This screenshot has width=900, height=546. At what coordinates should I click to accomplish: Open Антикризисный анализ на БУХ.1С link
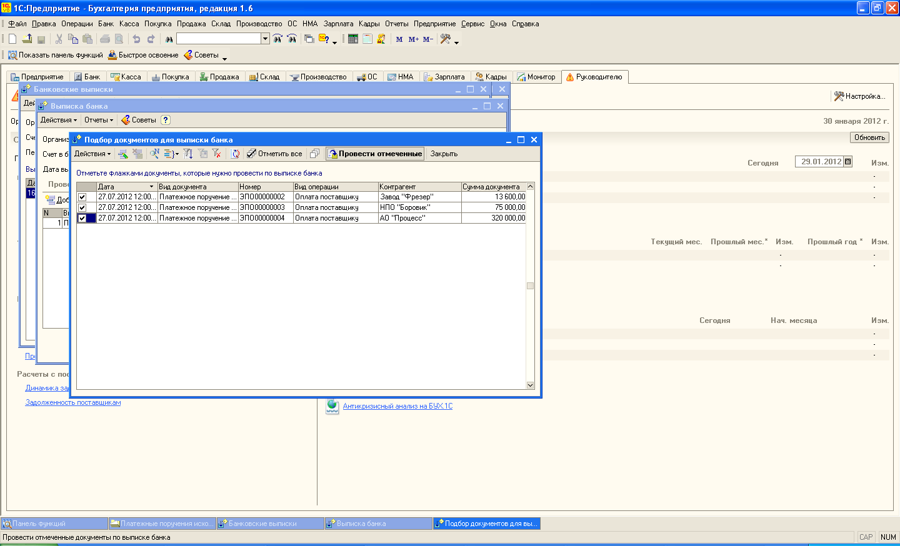point(397,406)
